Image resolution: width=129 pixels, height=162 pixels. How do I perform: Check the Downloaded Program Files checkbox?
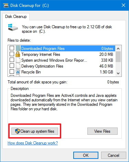click(12, 48)
